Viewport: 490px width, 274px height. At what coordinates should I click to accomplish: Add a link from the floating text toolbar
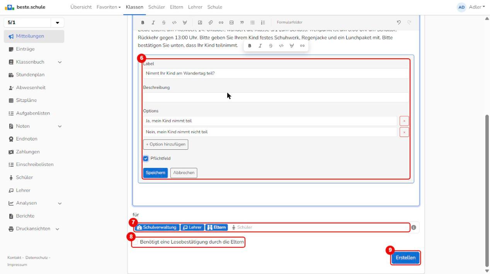pyautogui.click(x=302, y=46)
